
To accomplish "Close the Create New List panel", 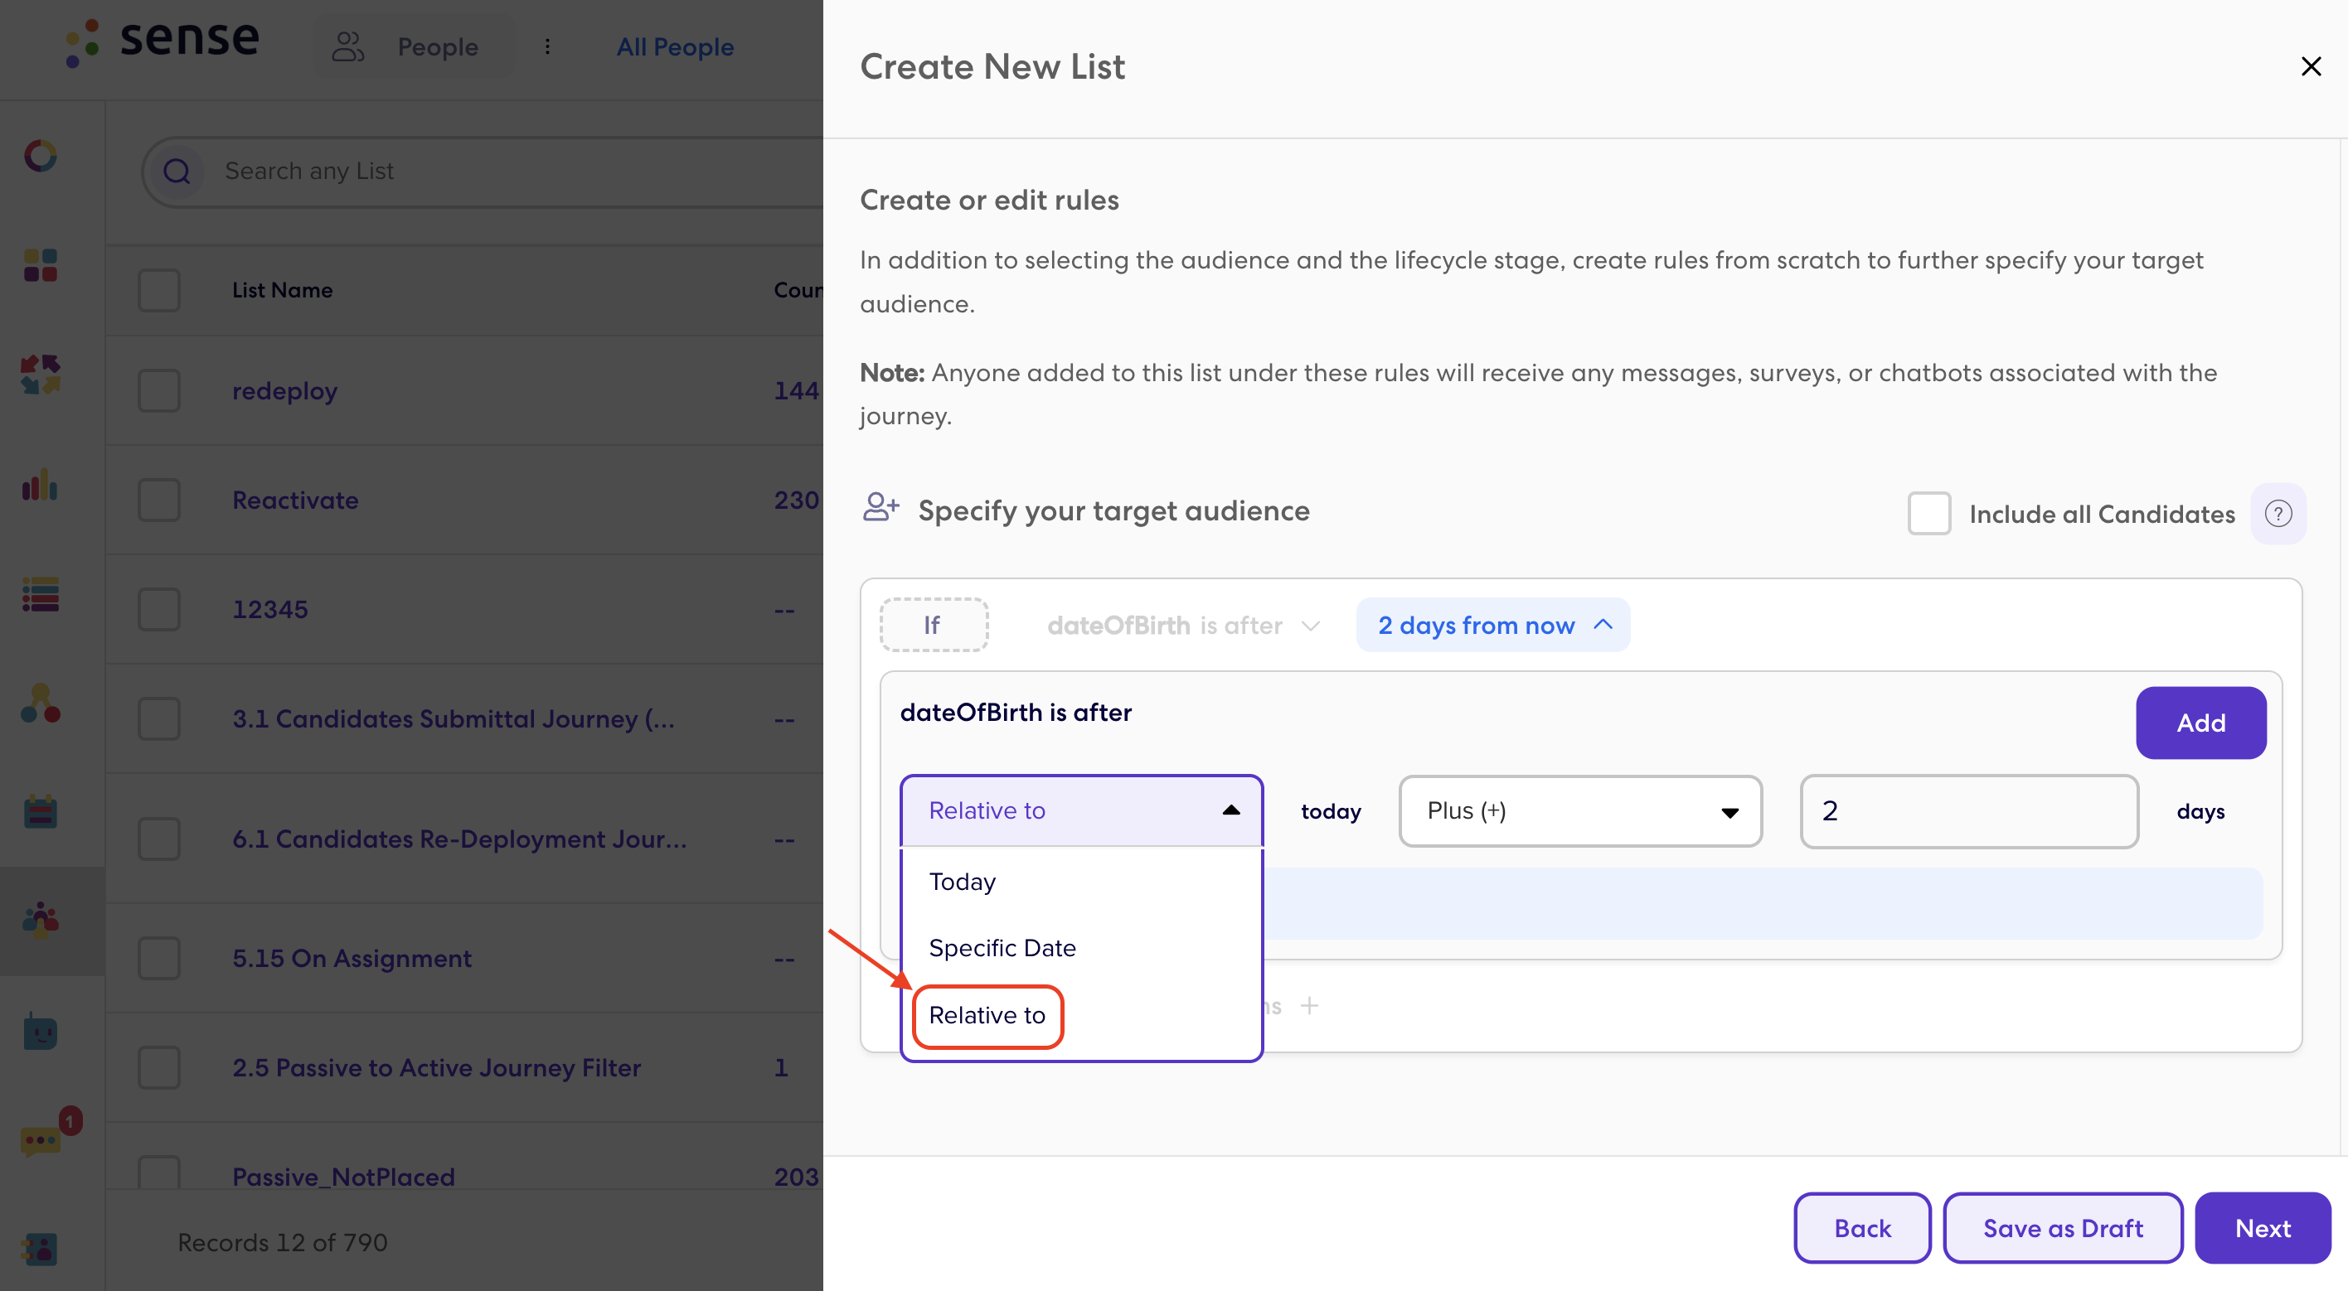I will click(2311, 65).
